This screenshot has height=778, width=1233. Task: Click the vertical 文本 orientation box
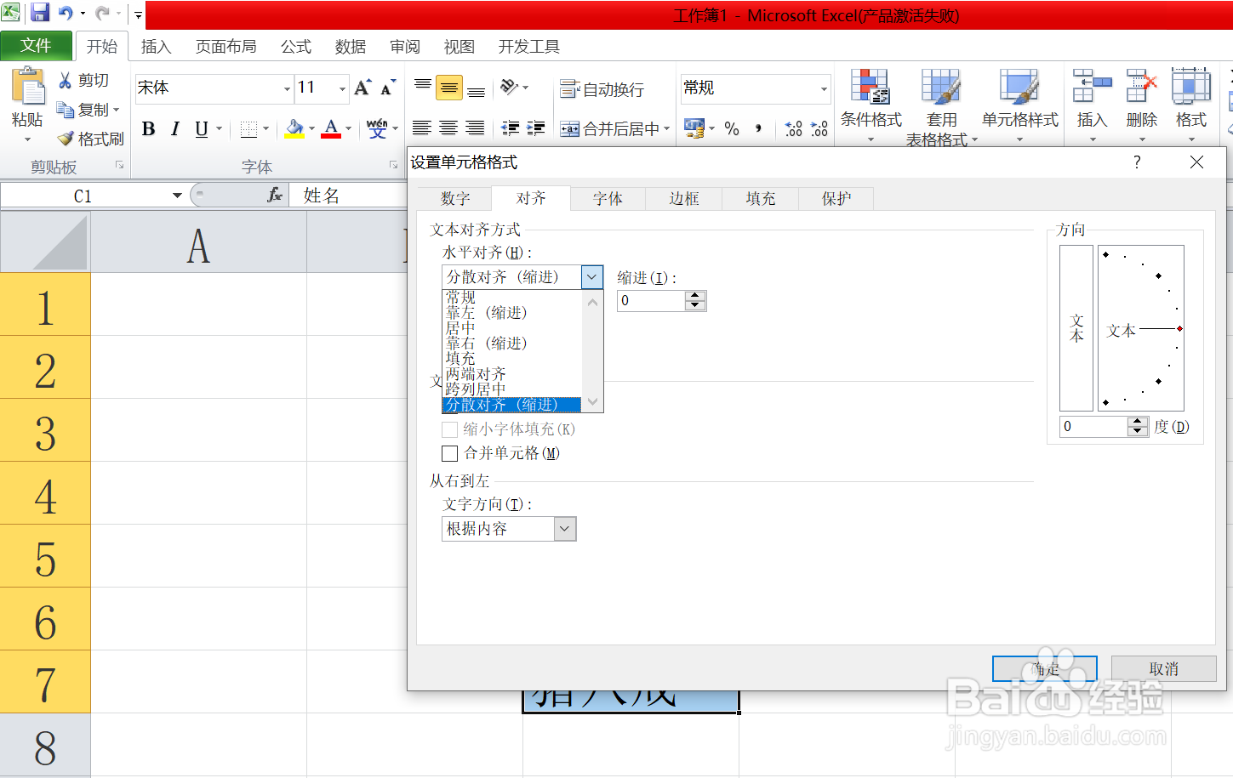tap(1076, 328)
